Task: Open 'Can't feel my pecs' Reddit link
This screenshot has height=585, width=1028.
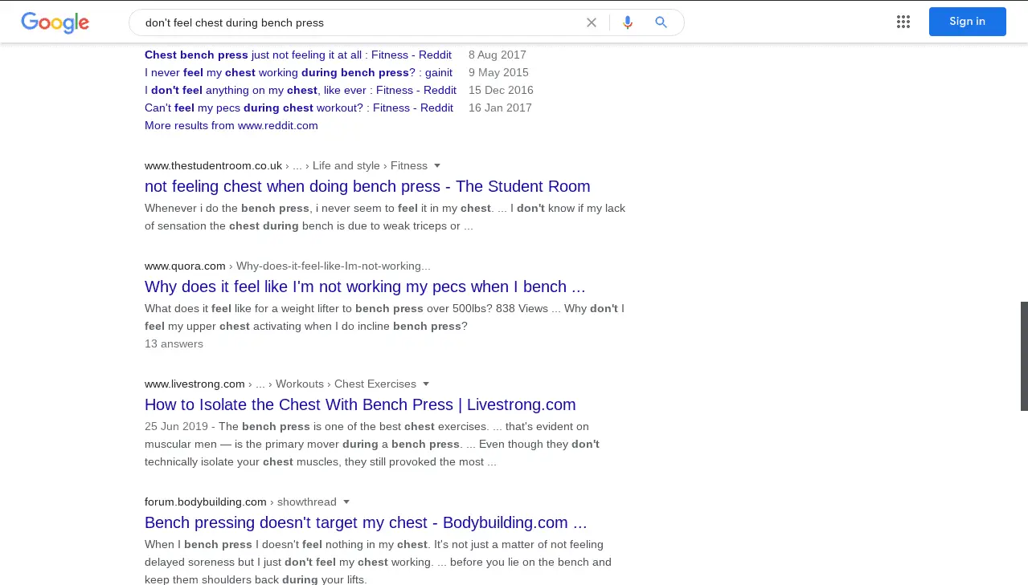Action: click(x=298, y=108)
